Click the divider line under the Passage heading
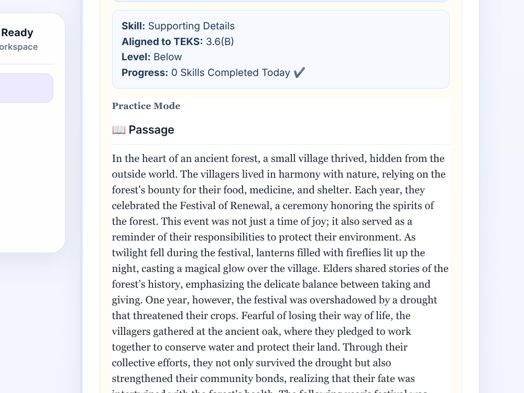 281,145
